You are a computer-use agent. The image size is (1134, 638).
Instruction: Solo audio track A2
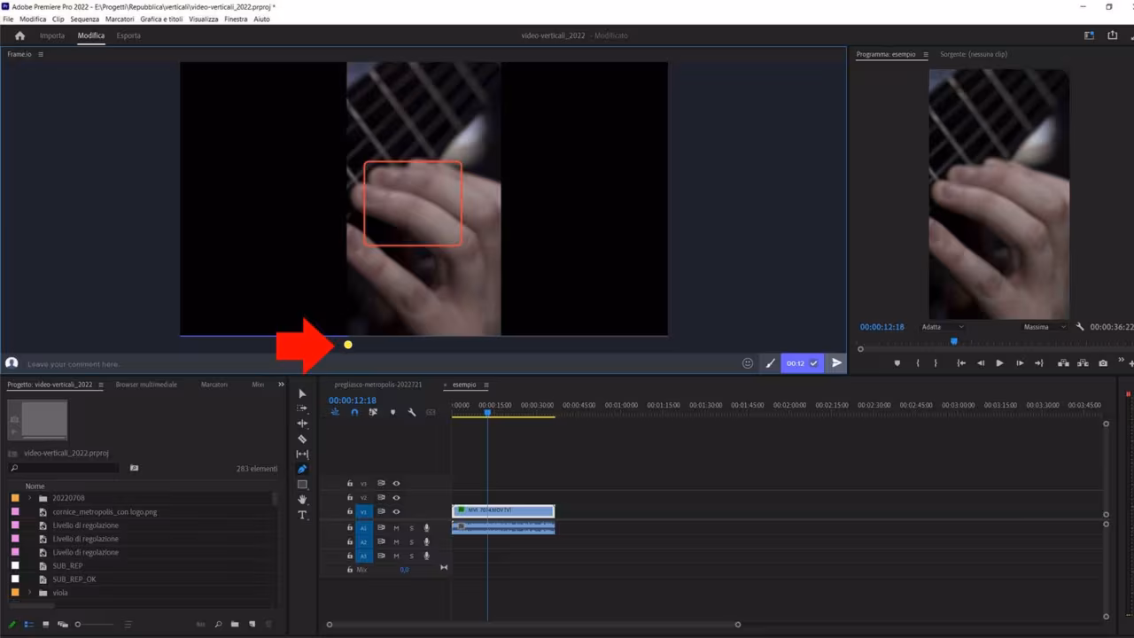[410, 541]
